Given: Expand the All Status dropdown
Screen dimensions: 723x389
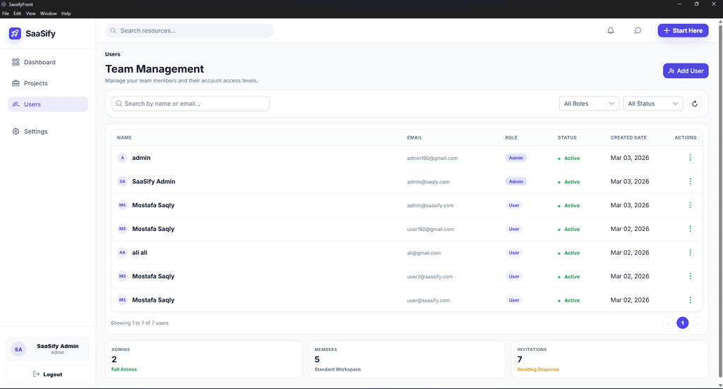Looking at the screenshot, I should coord(652,104).
